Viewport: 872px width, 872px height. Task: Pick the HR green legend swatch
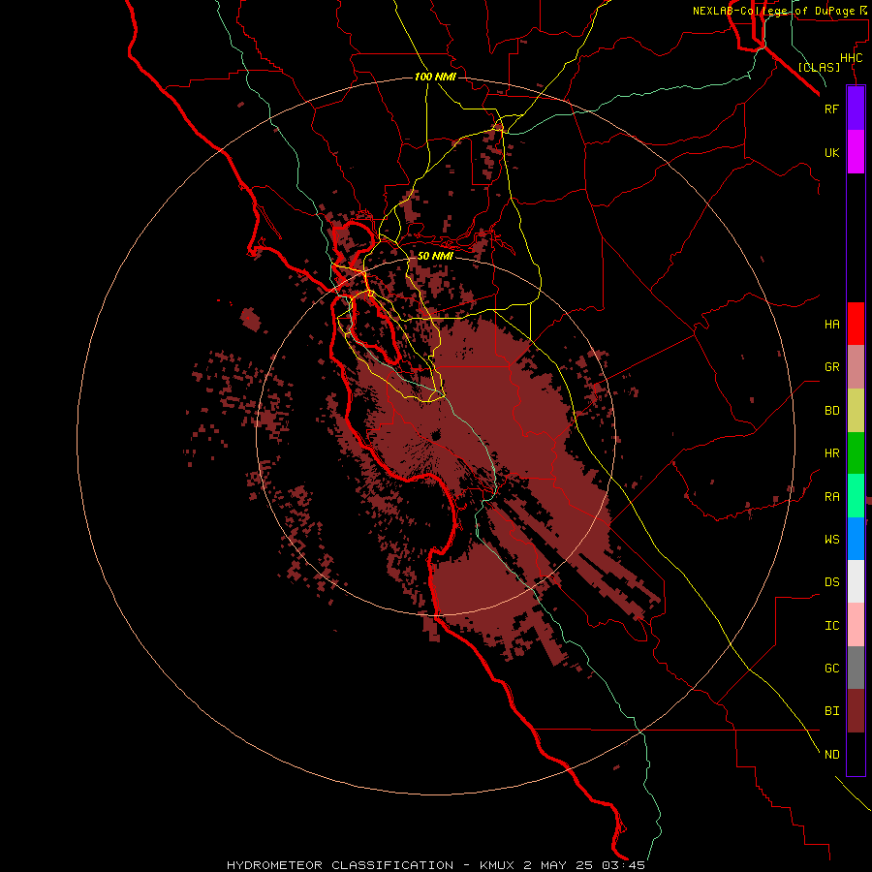pyautogui.click(x=856, y=453)
